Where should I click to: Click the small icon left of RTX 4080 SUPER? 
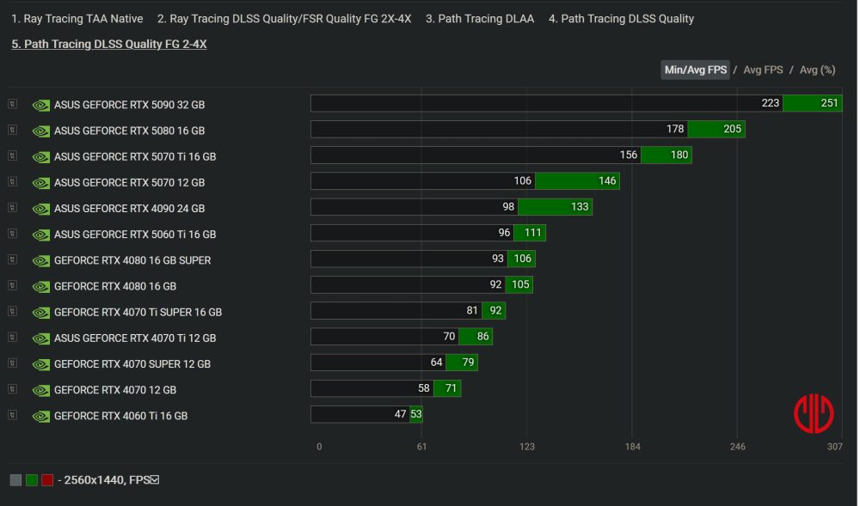[12, 259]
